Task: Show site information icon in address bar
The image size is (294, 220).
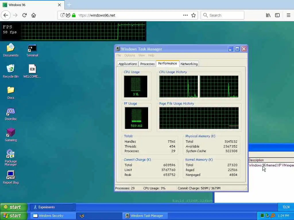Action: point(62,15)
